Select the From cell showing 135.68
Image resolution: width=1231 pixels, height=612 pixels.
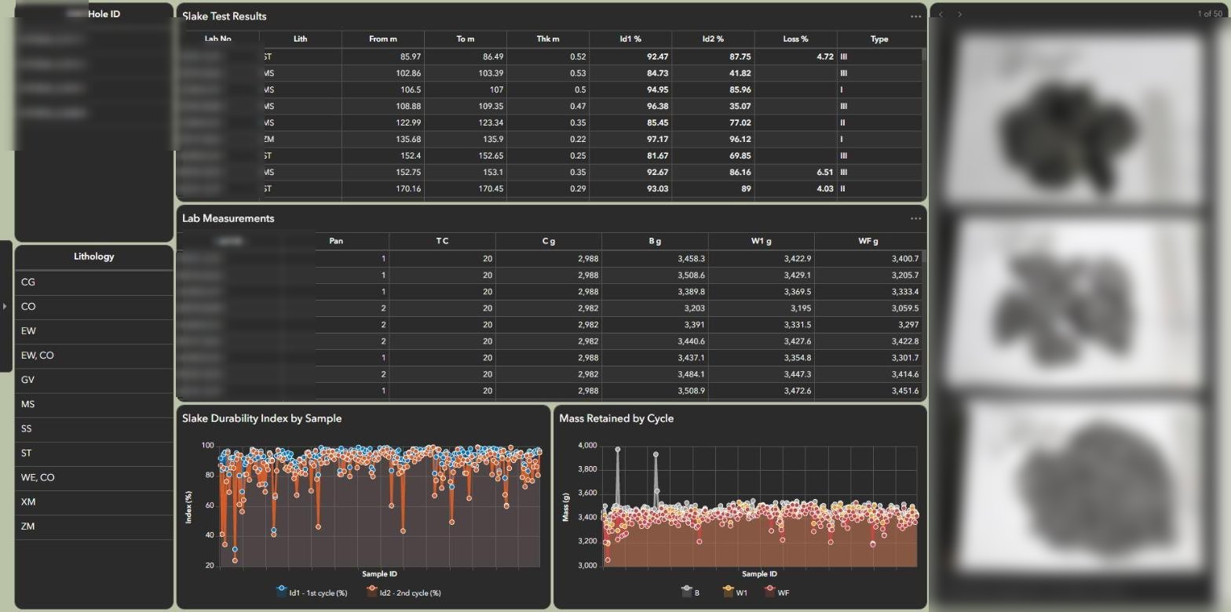pyautogui.click(x=383, y=139)
